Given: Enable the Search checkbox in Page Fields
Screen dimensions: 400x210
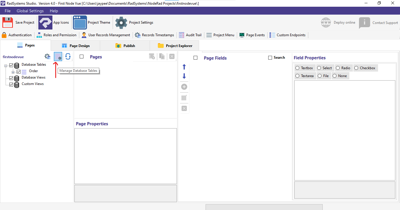Looking at the screenshot, I should coord(270,57).
